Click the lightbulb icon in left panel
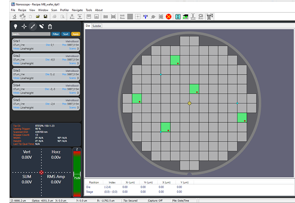295x203 pixels. pyautogui.click(x=15, y=27)
